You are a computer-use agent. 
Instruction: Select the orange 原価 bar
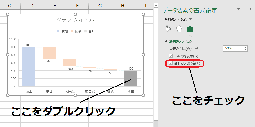pyautogui.click(x=49, y=53)
